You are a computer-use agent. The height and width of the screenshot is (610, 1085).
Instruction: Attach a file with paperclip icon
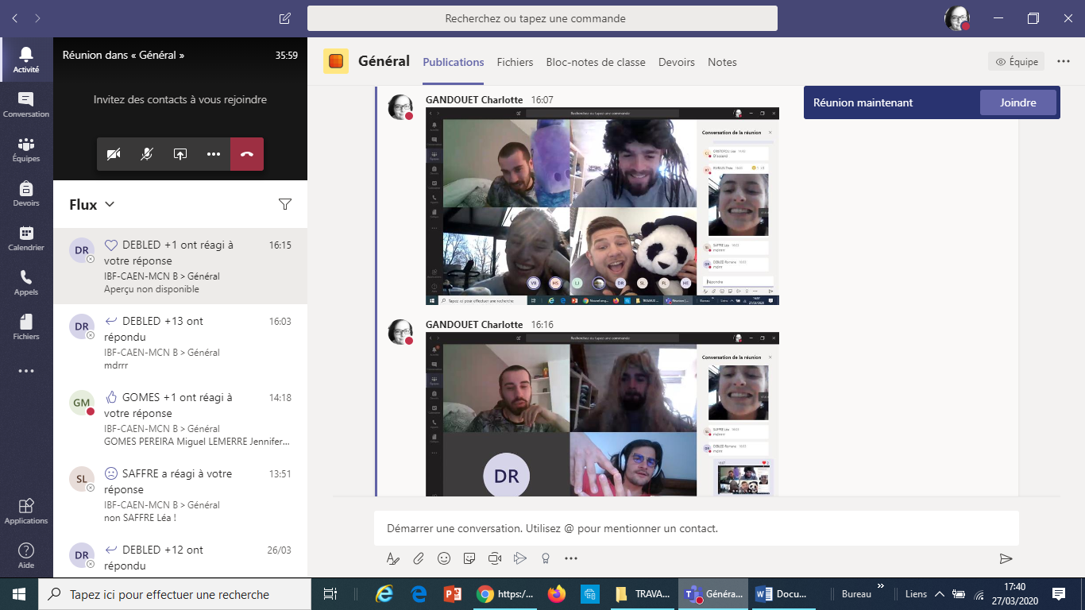coord(419,558)
